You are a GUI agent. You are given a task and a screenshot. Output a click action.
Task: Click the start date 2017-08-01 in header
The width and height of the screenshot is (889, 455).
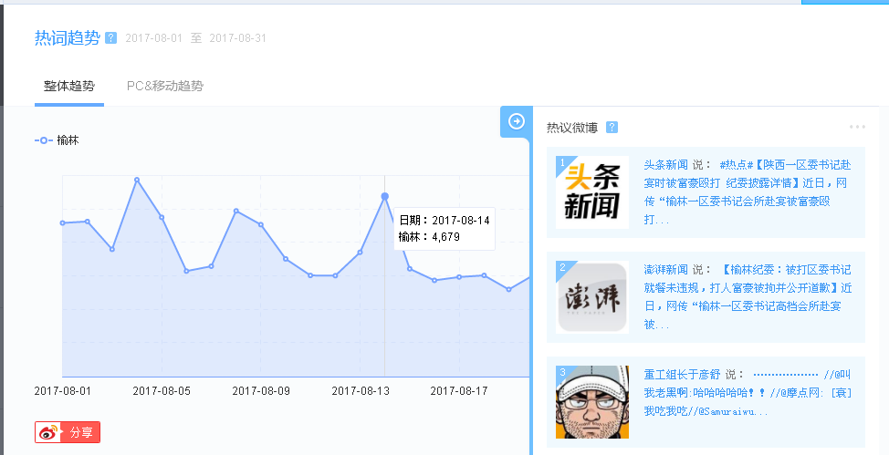click(x=153, y=38)
